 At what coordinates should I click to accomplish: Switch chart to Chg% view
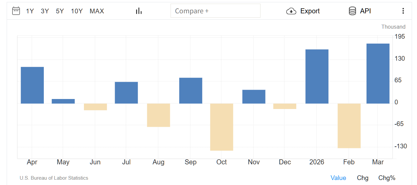tap(387, 178)
